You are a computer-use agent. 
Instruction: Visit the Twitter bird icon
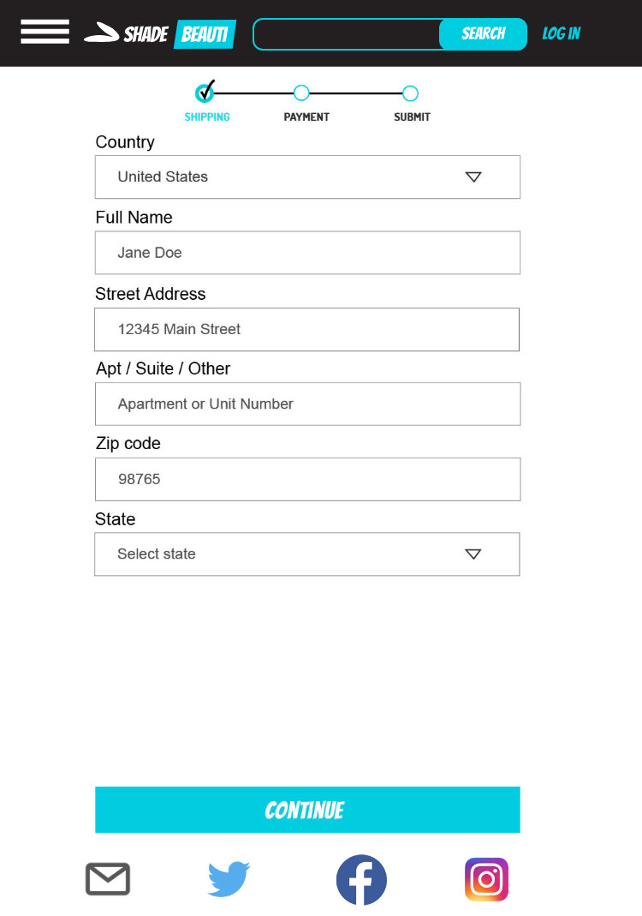(x=229, y=878)
